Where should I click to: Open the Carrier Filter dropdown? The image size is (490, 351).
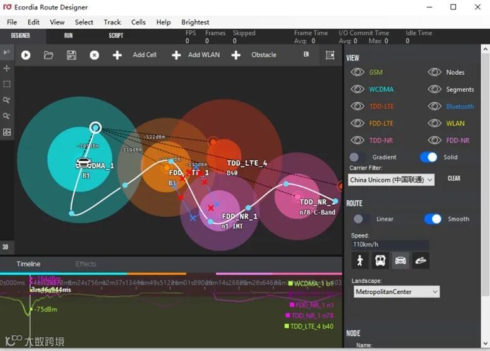(x=391, y=180)
